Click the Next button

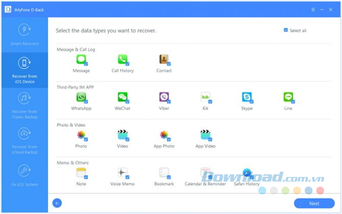tap(314, 203)
